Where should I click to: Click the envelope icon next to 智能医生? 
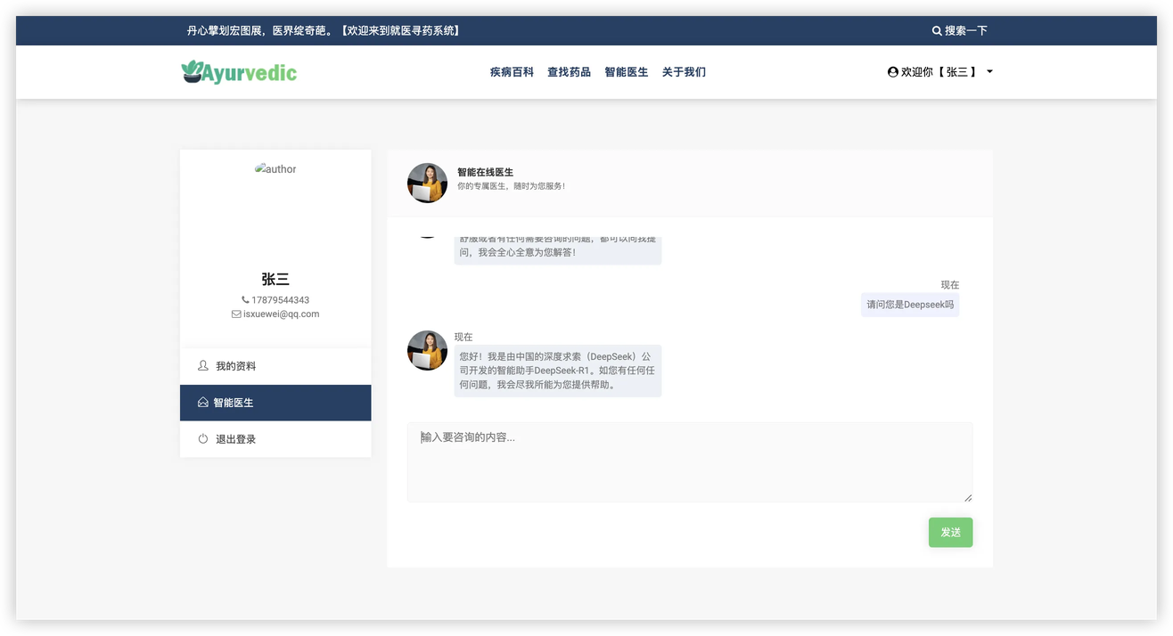[x=203, y=403]
